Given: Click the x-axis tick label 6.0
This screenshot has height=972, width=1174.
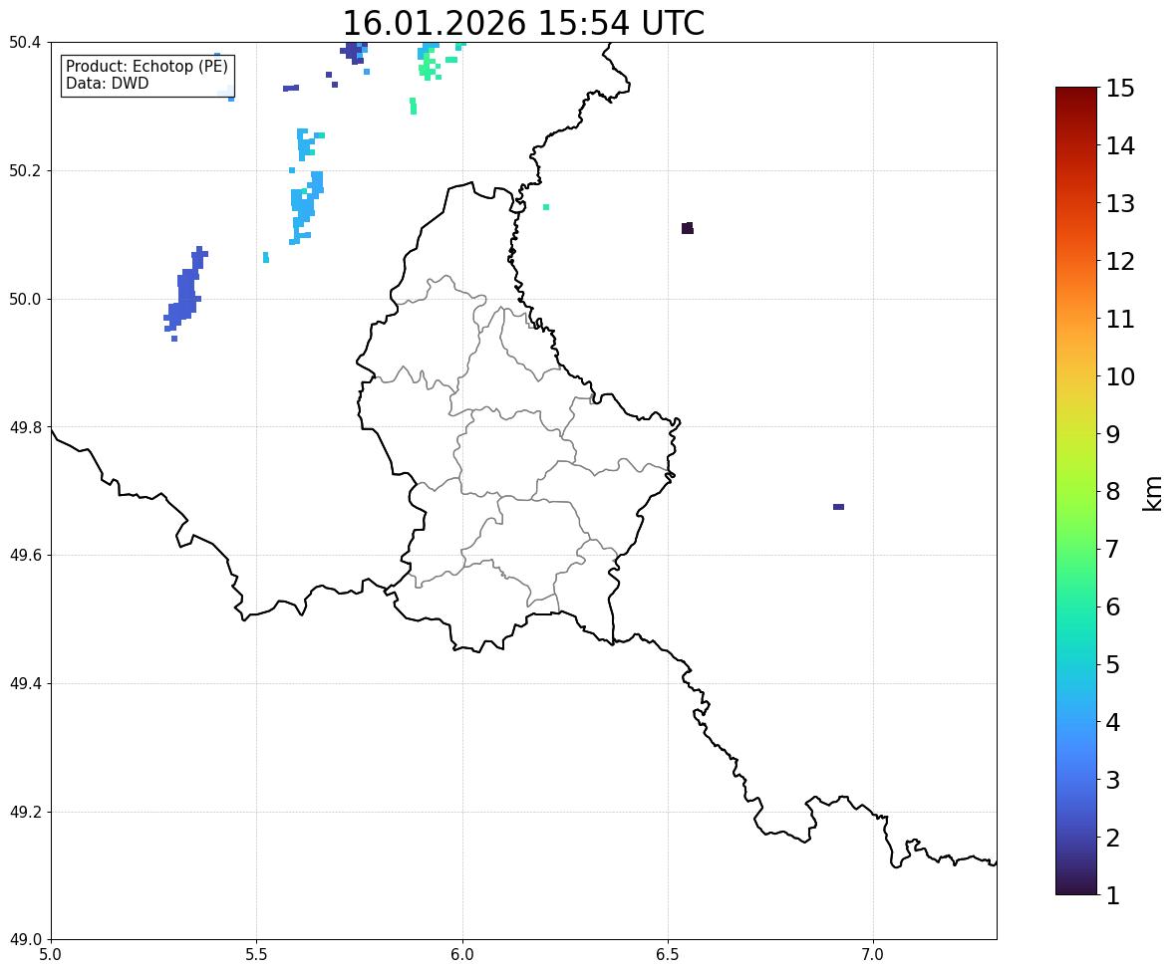Looking at the screenshot, I should [462, 955].
